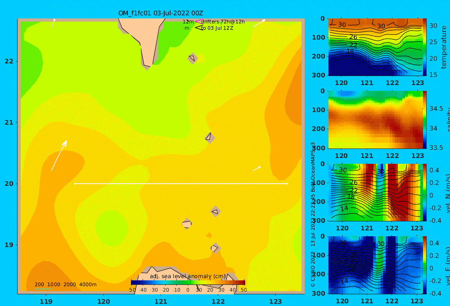The image size is (450, 306).
Task: Click the white arrow in the map's top-left corner
Action: point(54,23)
